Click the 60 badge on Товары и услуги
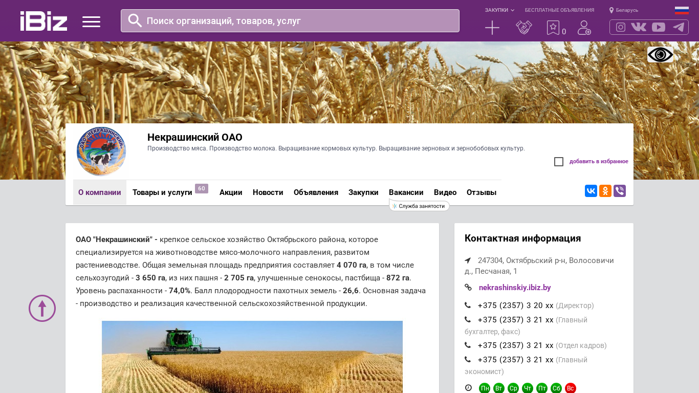The image size is (699, 393). (202, 188)
